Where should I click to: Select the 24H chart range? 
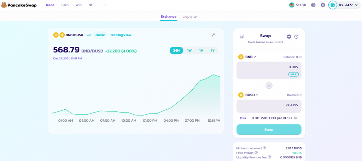click(x=176, y=51)
